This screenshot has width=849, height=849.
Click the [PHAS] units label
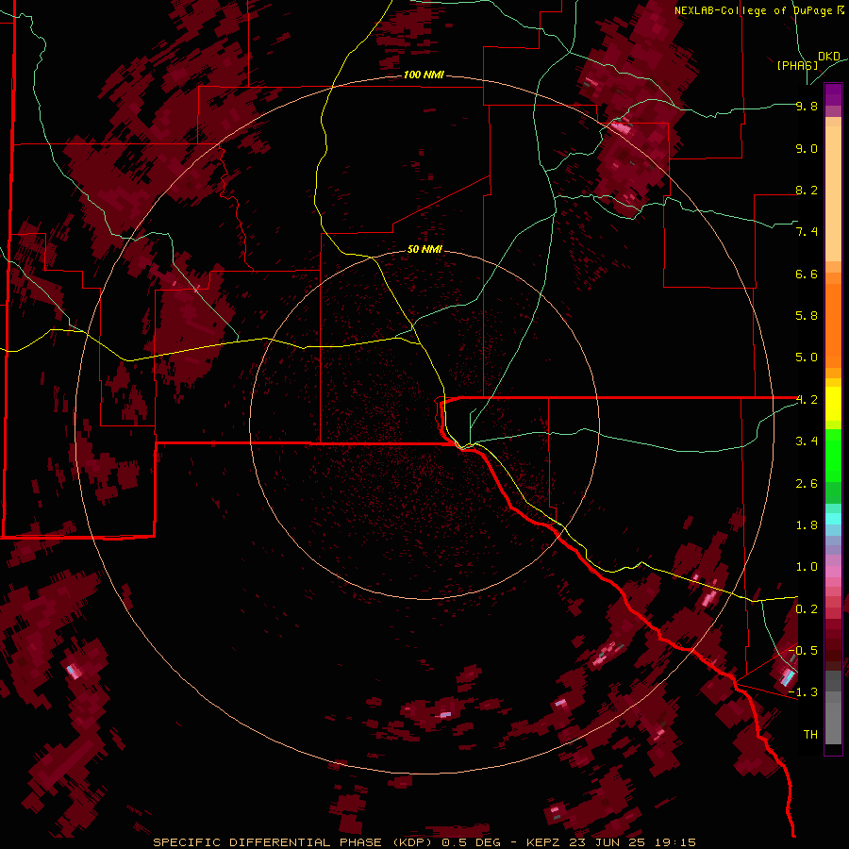[797, 65]
